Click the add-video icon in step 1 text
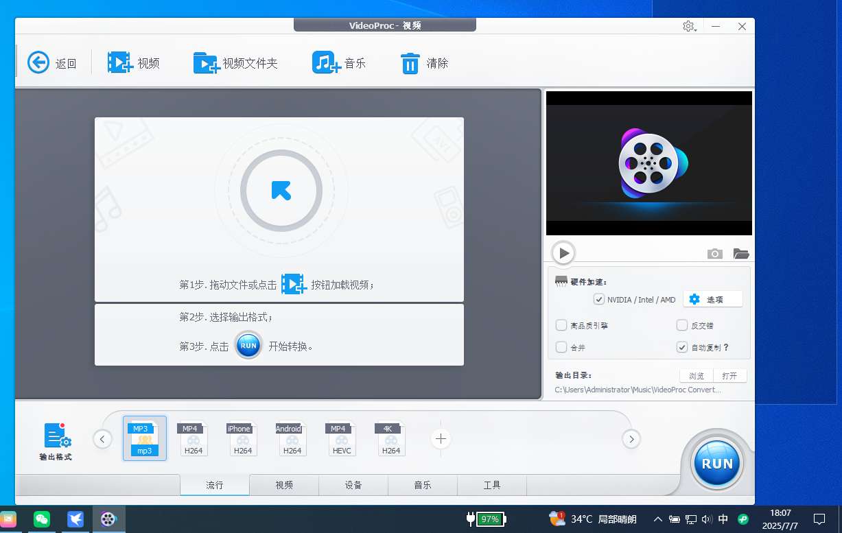 (x=294, y=284)
